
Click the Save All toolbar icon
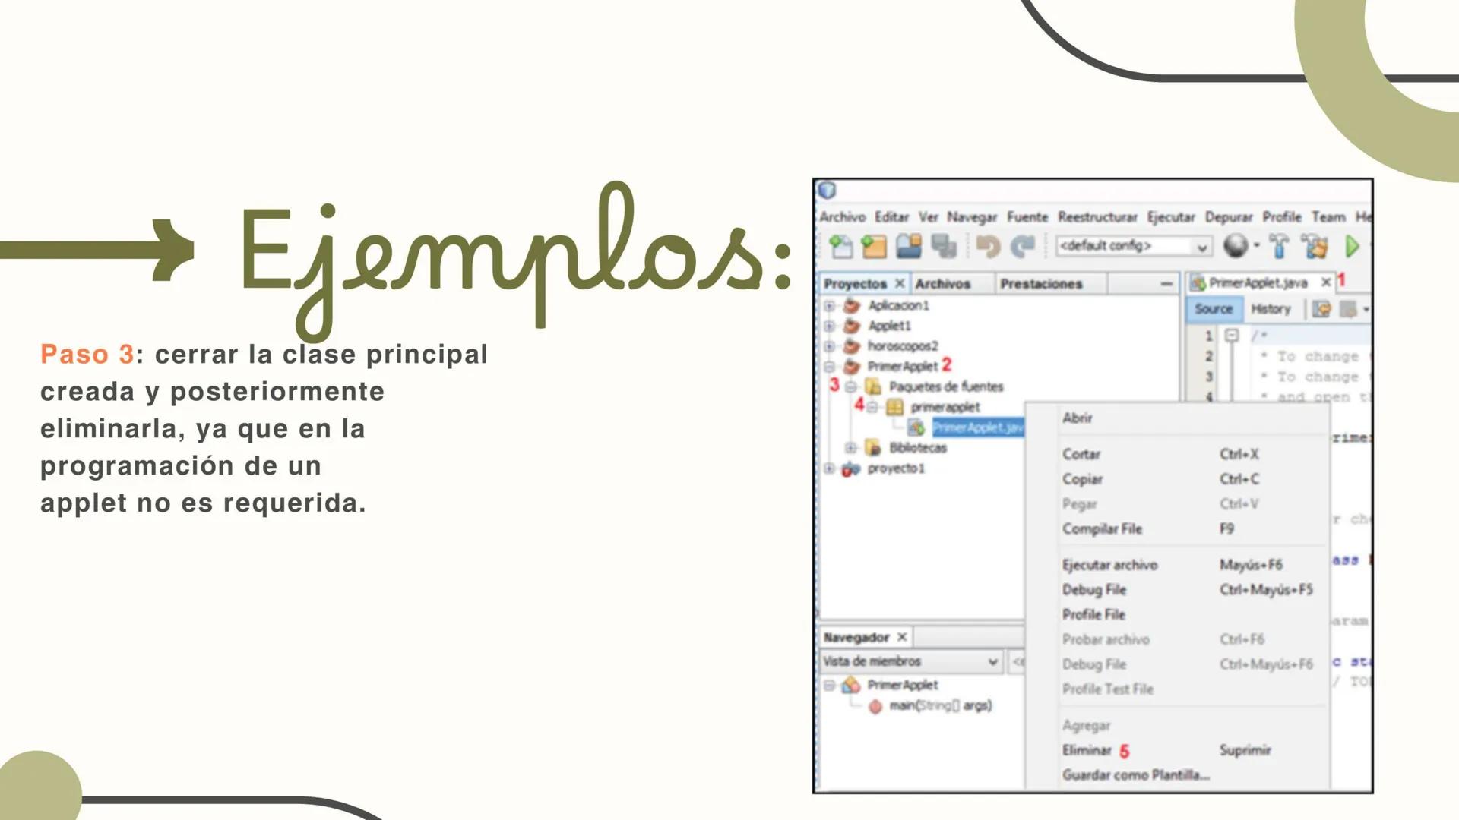point(945,246)
